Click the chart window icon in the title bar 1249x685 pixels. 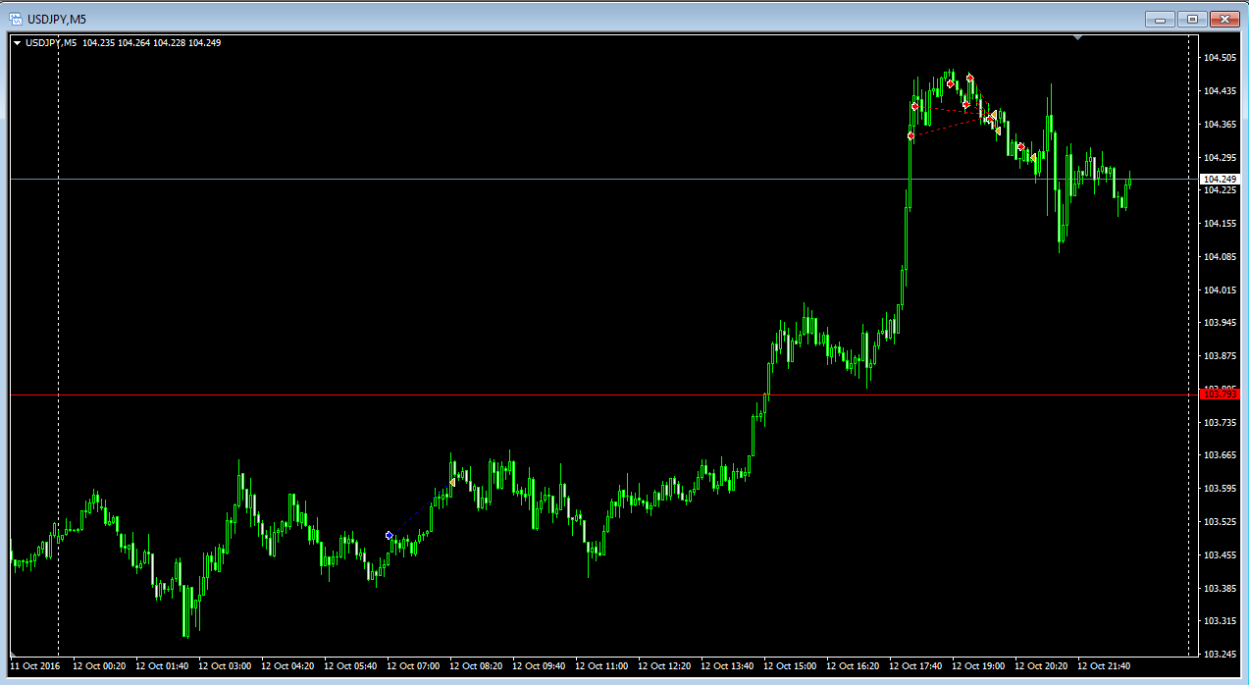pos(16,19)
